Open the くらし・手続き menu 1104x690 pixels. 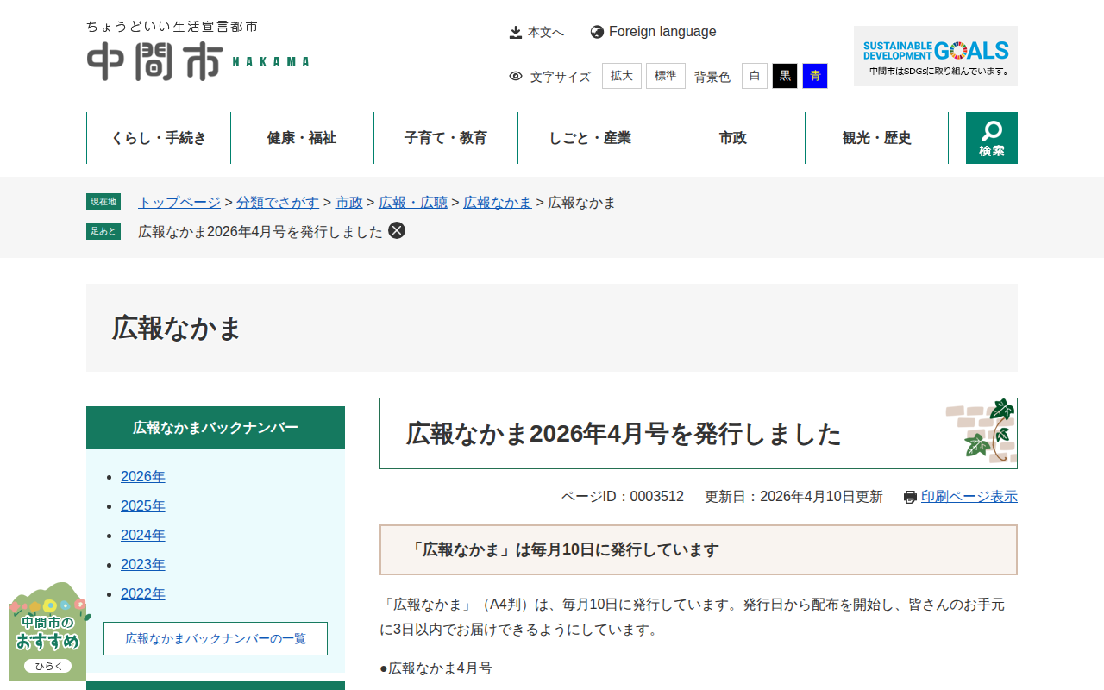pyautogui.click(x=159, y=138)
